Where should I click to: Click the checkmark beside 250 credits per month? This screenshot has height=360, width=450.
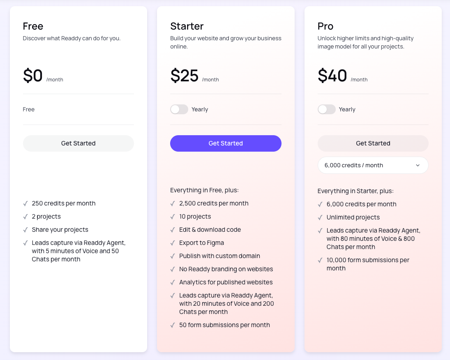coord(25,203)
